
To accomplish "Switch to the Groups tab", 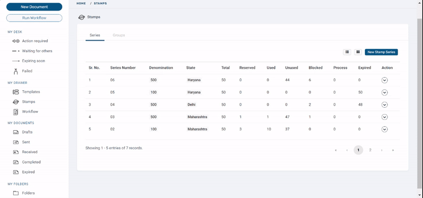I will [118, 35].
